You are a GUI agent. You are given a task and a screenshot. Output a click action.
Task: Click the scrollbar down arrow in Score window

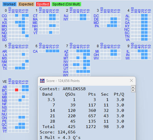tap(133, 90)
